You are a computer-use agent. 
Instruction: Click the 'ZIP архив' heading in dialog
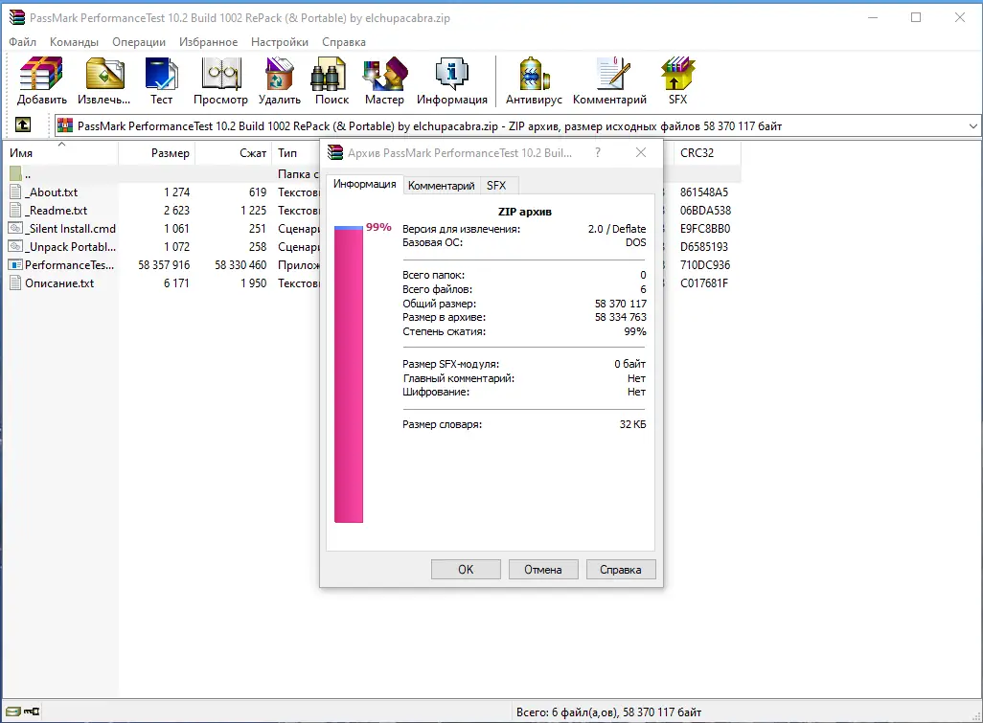pos(525,212)
